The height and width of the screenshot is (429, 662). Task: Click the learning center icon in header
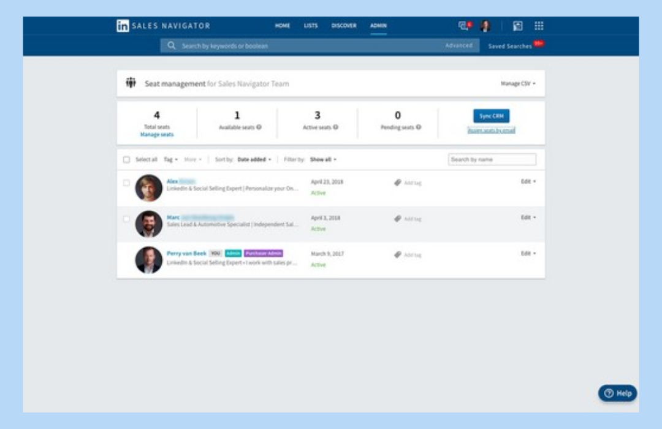[517, 26]
